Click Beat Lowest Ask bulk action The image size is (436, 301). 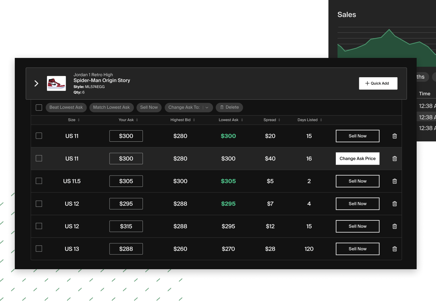[x=66, y=107]
